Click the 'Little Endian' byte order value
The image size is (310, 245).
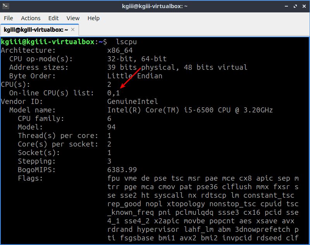coord(135,76)
